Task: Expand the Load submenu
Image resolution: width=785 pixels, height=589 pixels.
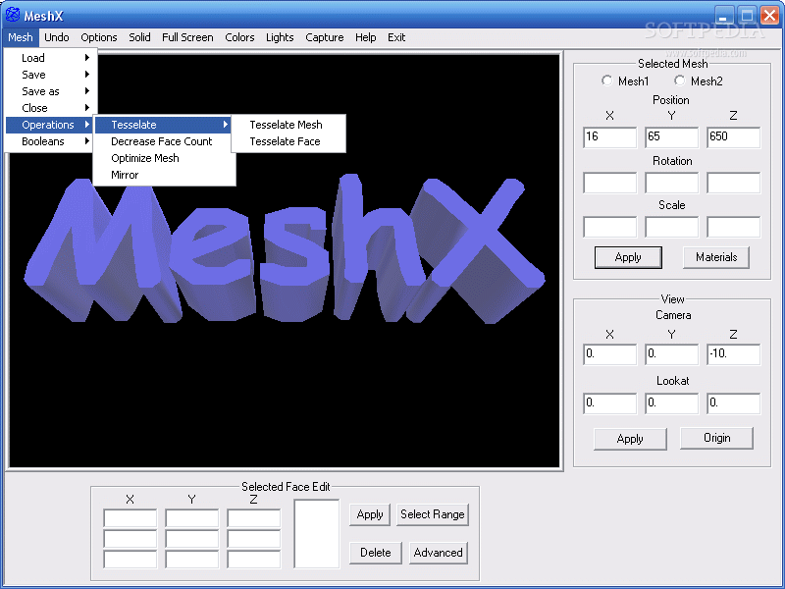Action: click(x=50, y=58)
